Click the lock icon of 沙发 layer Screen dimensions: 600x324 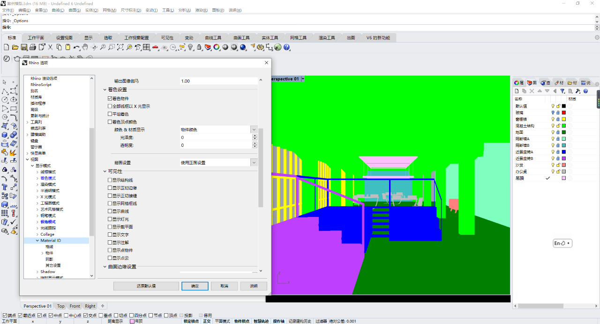(558, 165)
